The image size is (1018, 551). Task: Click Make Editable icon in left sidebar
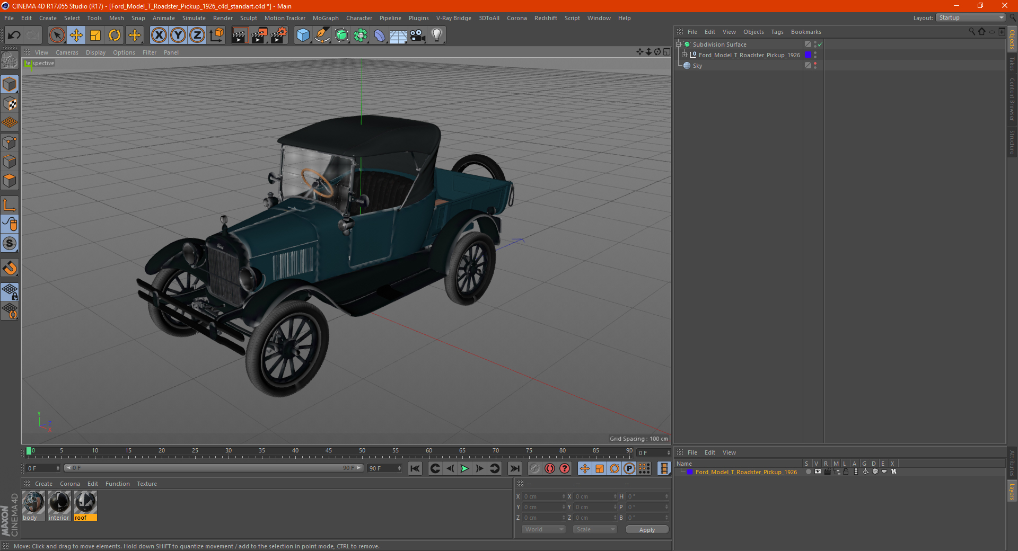pyautogui.click(x=10, y=60)
